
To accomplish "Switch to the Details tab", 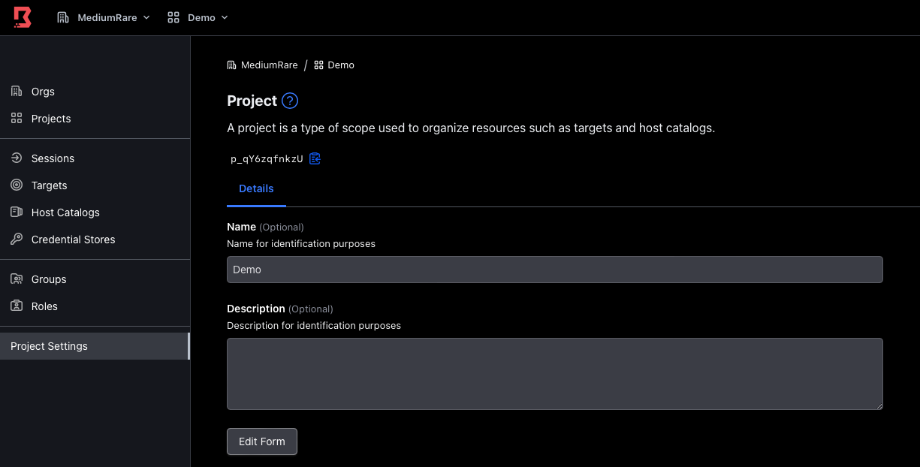I will click(x=256, y=188).
